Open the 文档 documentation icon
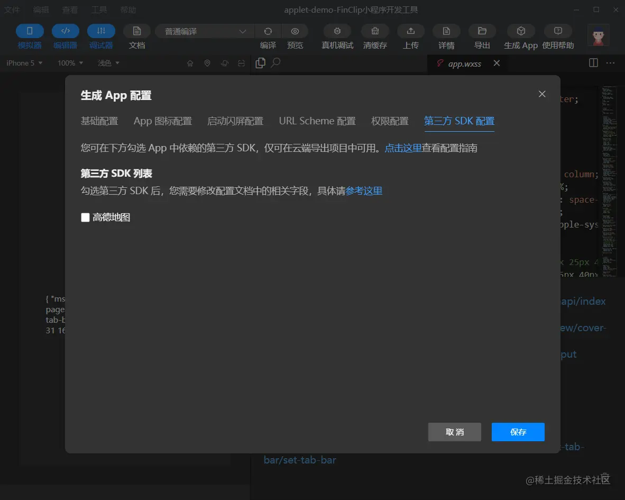The image size is (625, 500). (x=137, y=31)
